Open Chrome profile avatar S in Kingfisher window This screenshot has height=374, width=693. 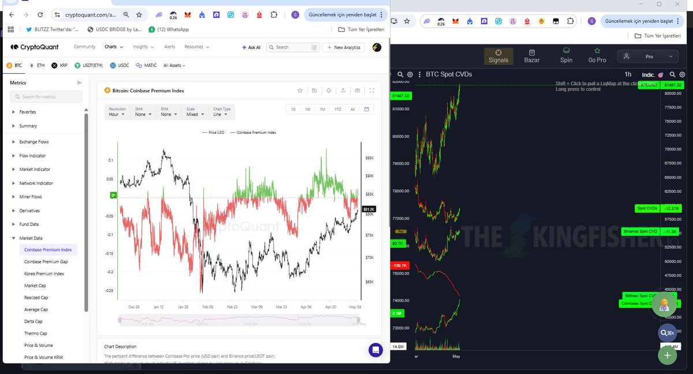[x=591, y=21]
